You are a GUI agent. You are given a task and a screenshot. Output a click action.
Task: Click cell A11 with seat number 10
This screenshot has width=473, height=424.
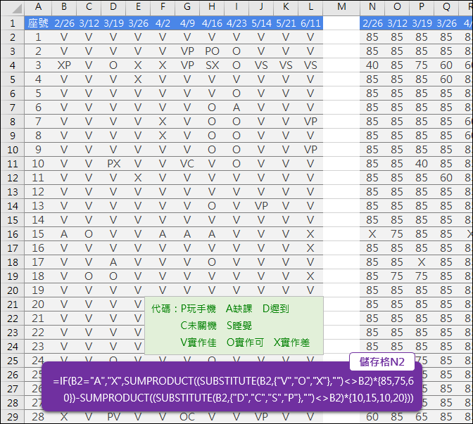click(38, 164)
